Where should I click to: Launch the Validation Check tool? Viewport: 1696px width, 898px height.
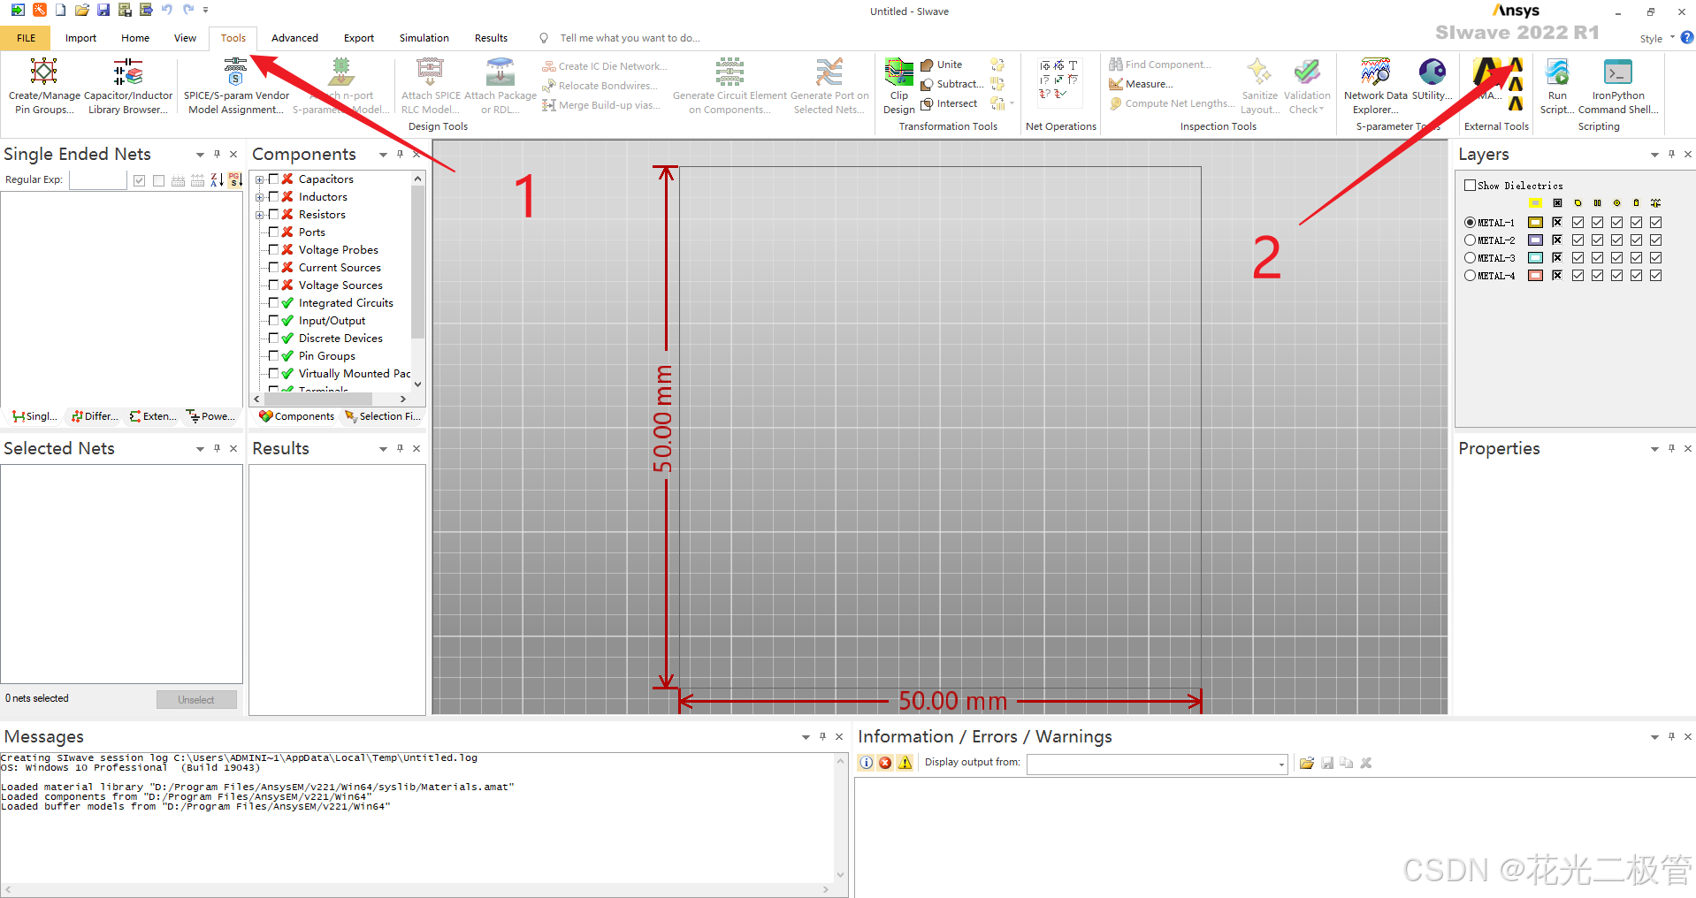click(1306, 84)
